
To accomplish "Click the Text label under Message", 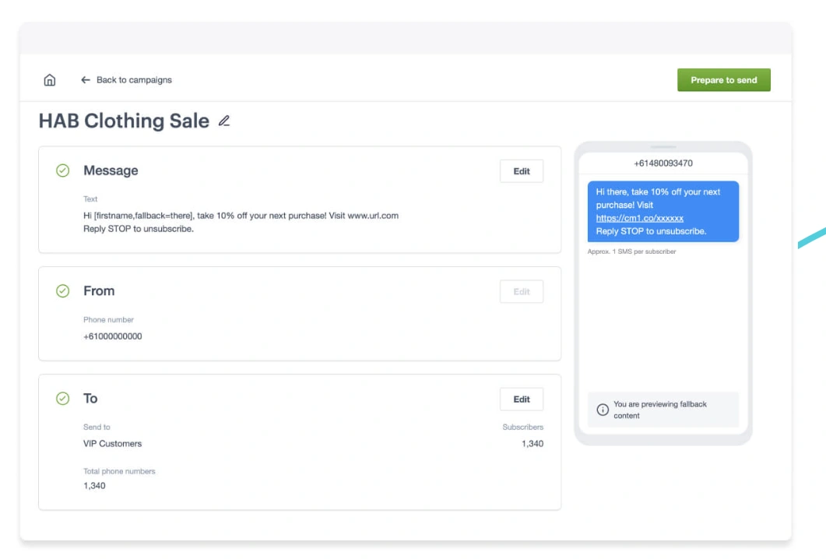I will (90, 199).
